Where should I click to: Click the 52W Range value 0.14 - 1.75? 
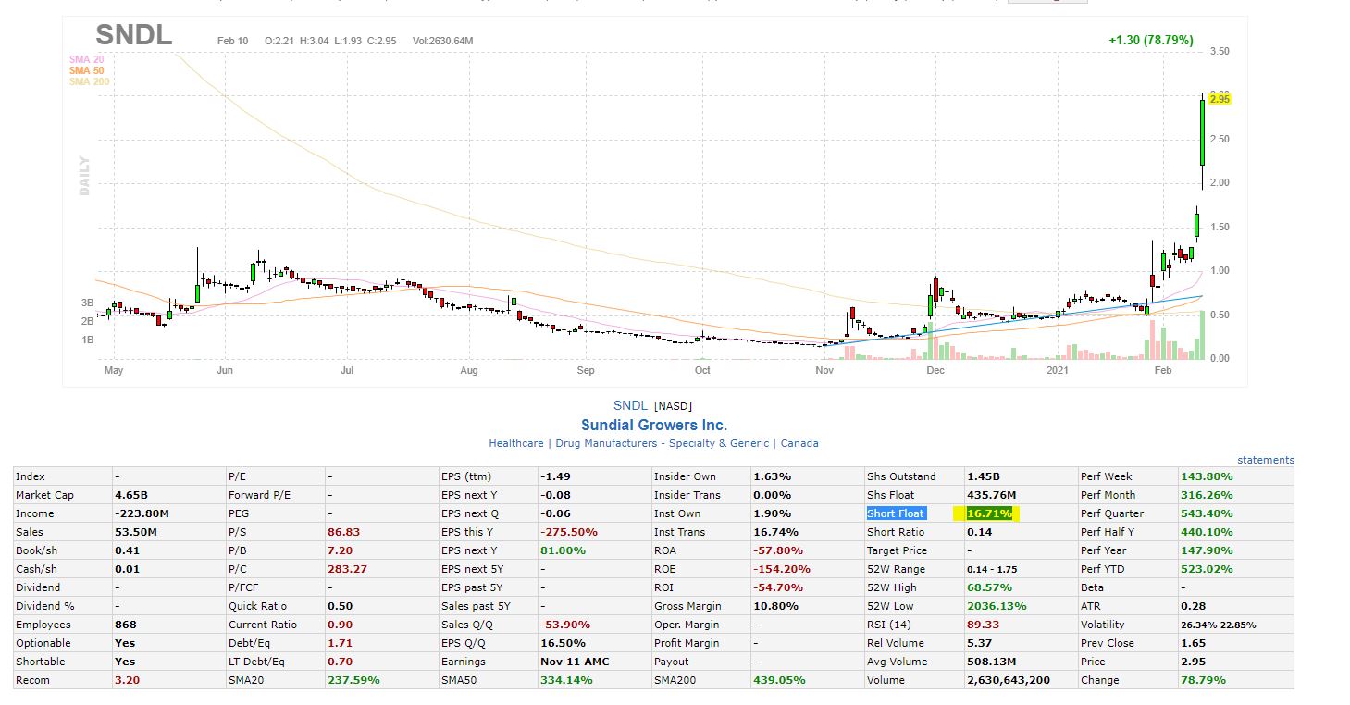[992, 569]
